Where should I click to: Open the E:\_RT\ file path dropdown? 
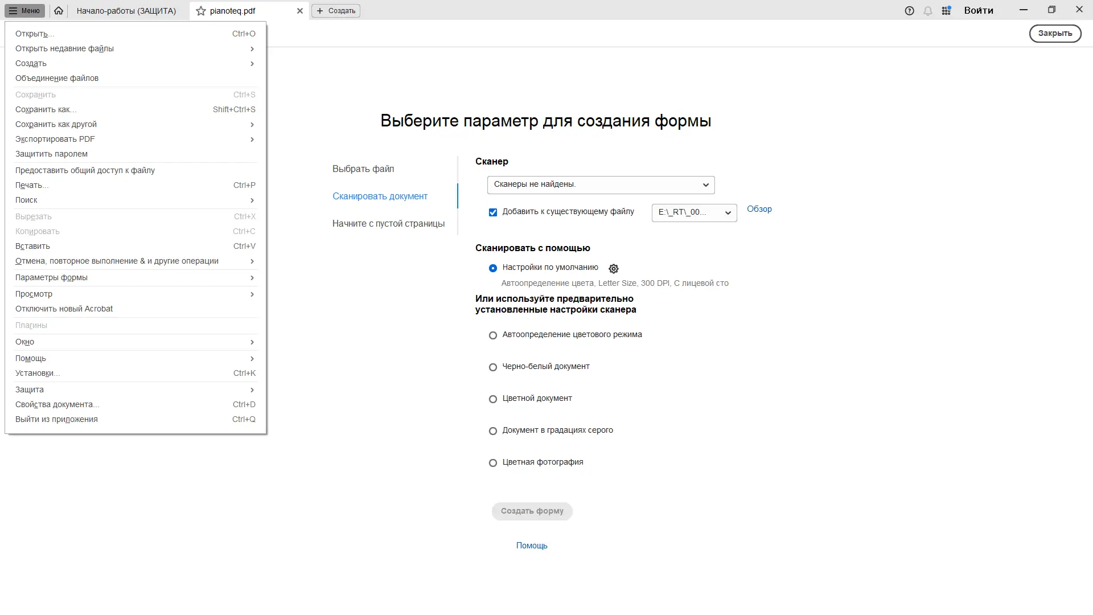[694, 212]
